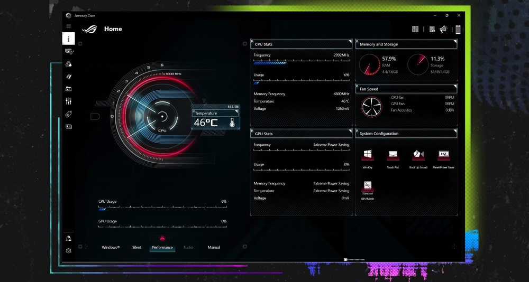Screen dimensions: 529x282
Task: Open the Settings gear in the sidebar
Action: click(x=69, y=251)
